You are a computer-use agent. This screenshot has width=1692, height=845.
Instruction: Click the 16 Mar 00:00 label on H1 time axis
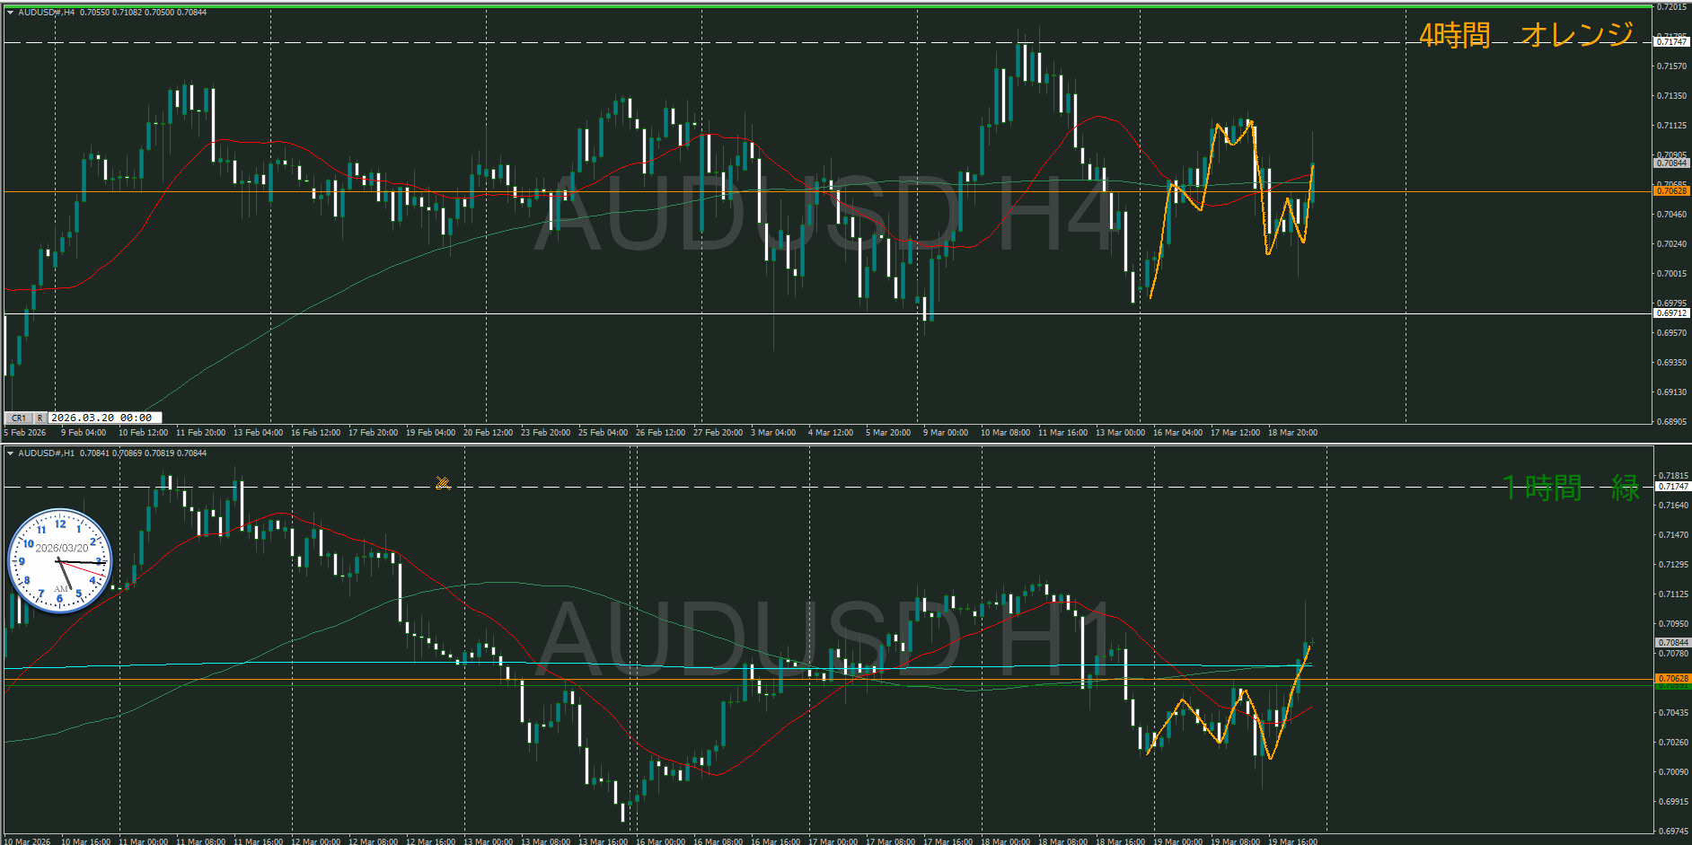pos(660,841)
